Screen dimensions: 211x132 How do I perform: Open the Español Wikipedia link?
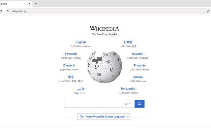[x=138, y=54]
